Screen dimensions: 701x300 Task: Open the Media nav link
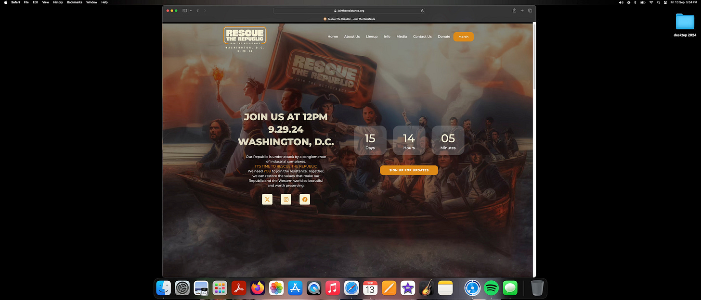point(402,37)
